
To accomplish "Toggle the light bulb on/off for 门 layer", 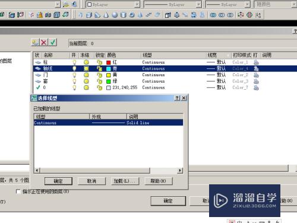I will pyautogui.click(x=74, y=75).
